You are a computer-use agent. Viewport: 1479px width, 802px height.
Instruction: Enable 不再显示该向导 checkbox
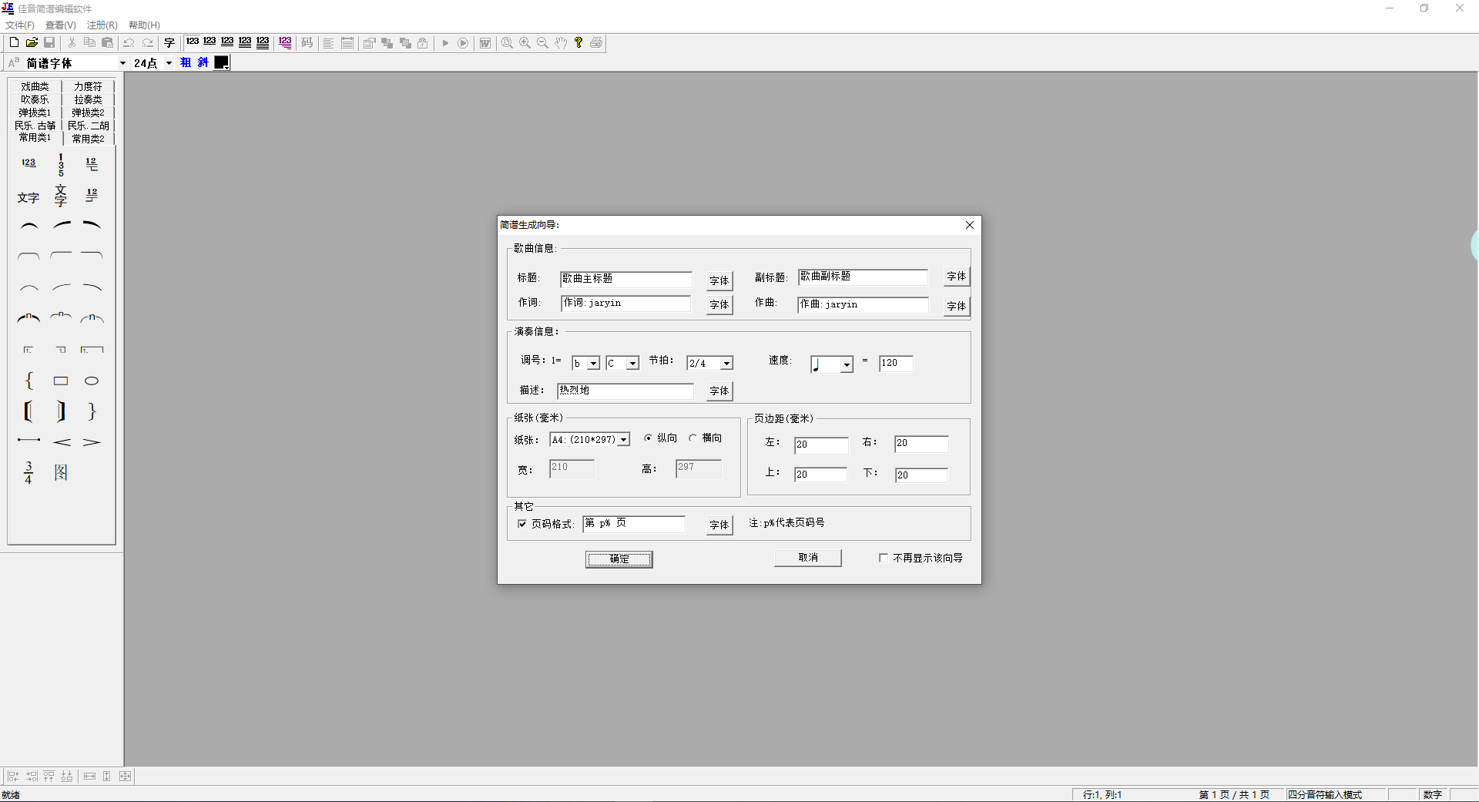point(883,558)
